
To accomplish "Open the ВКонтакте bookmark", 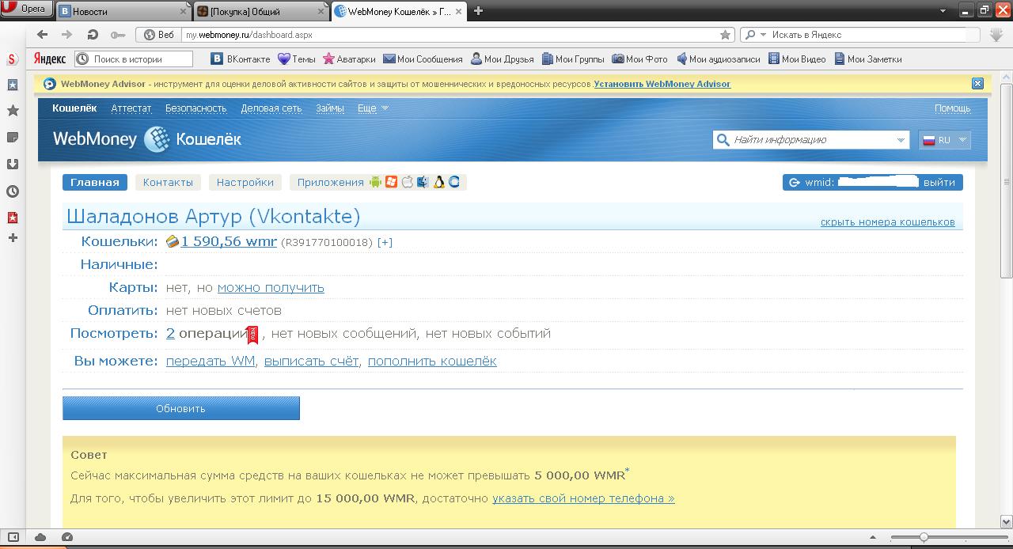I will 241,59.
